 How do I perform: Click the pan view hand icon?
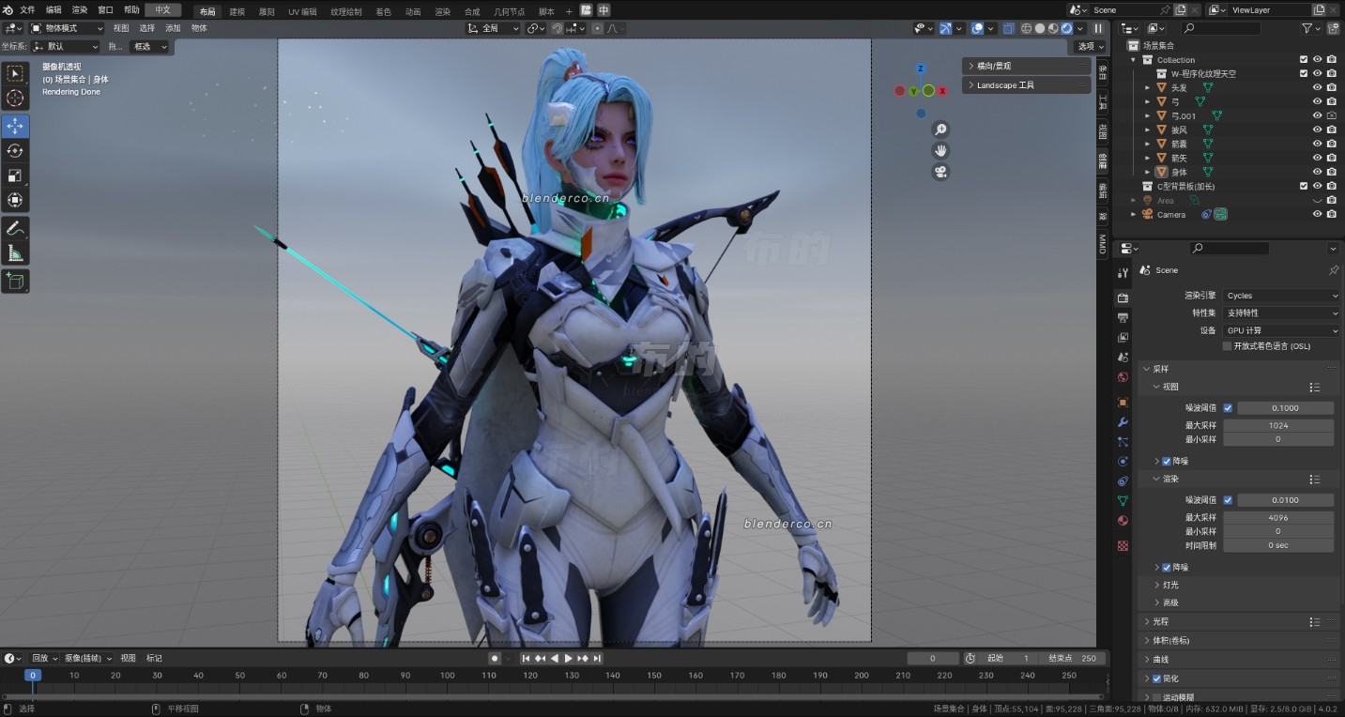click(x=940, y=150)
